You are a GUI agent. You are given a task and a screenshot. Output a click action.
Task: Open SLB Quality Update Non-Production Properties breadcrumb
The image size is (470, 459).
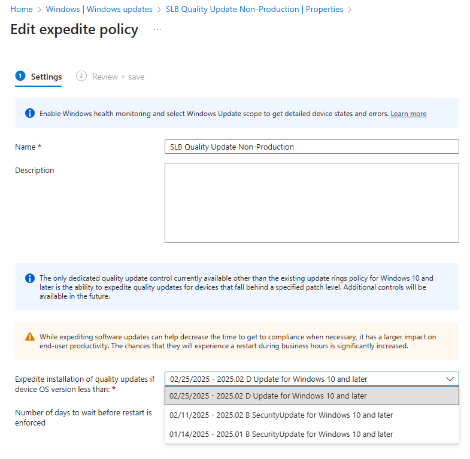pyautogui.click(x=254, y=10)
